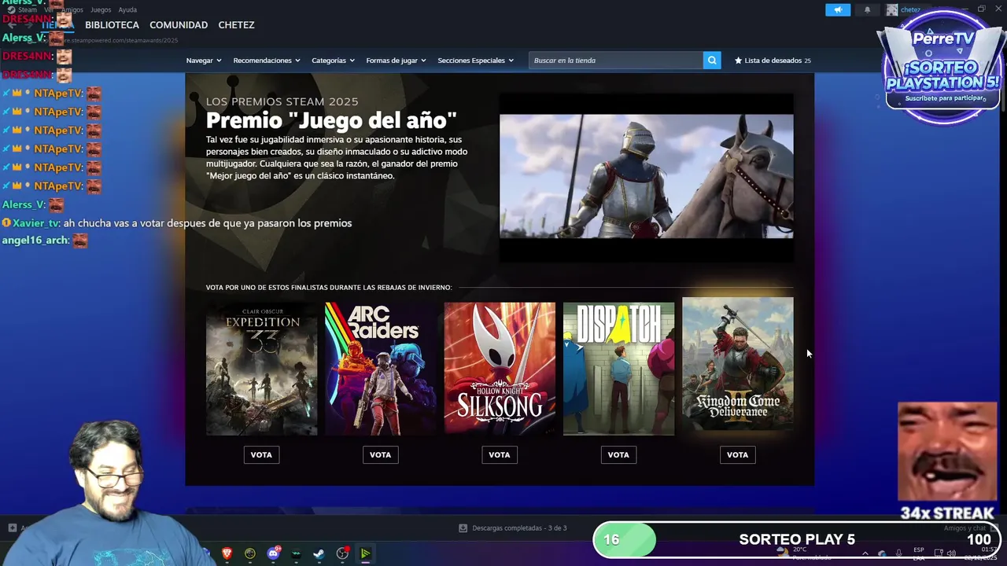The width and height of the screenshot is (1007, 566).
Task: Show hidden system tray icons
Action: 865,553
